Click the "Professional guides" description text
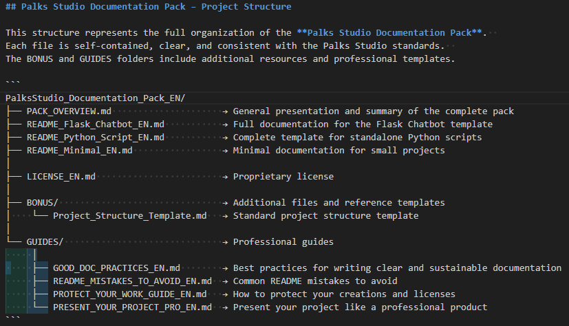This screenshot has width=569, height=326. (283, 242)
